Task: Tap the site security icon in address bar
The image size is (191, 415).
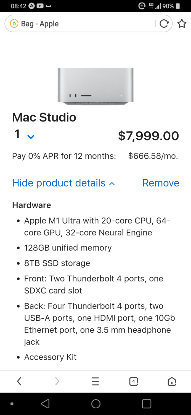Action: (14, 24)
